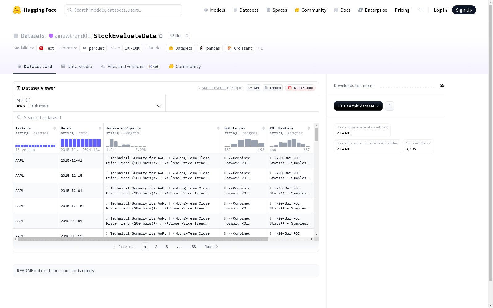Sort by ROI_Future column sort icon

(x=263, y=128)
